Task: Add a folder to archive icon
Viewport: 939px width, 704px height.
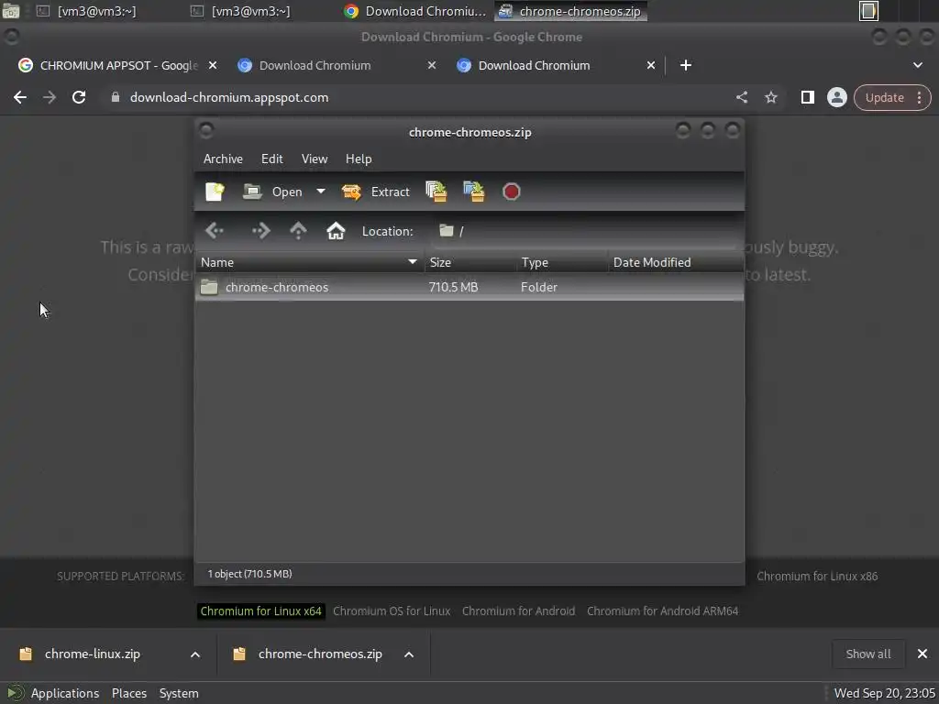Action: click(474, 192)
